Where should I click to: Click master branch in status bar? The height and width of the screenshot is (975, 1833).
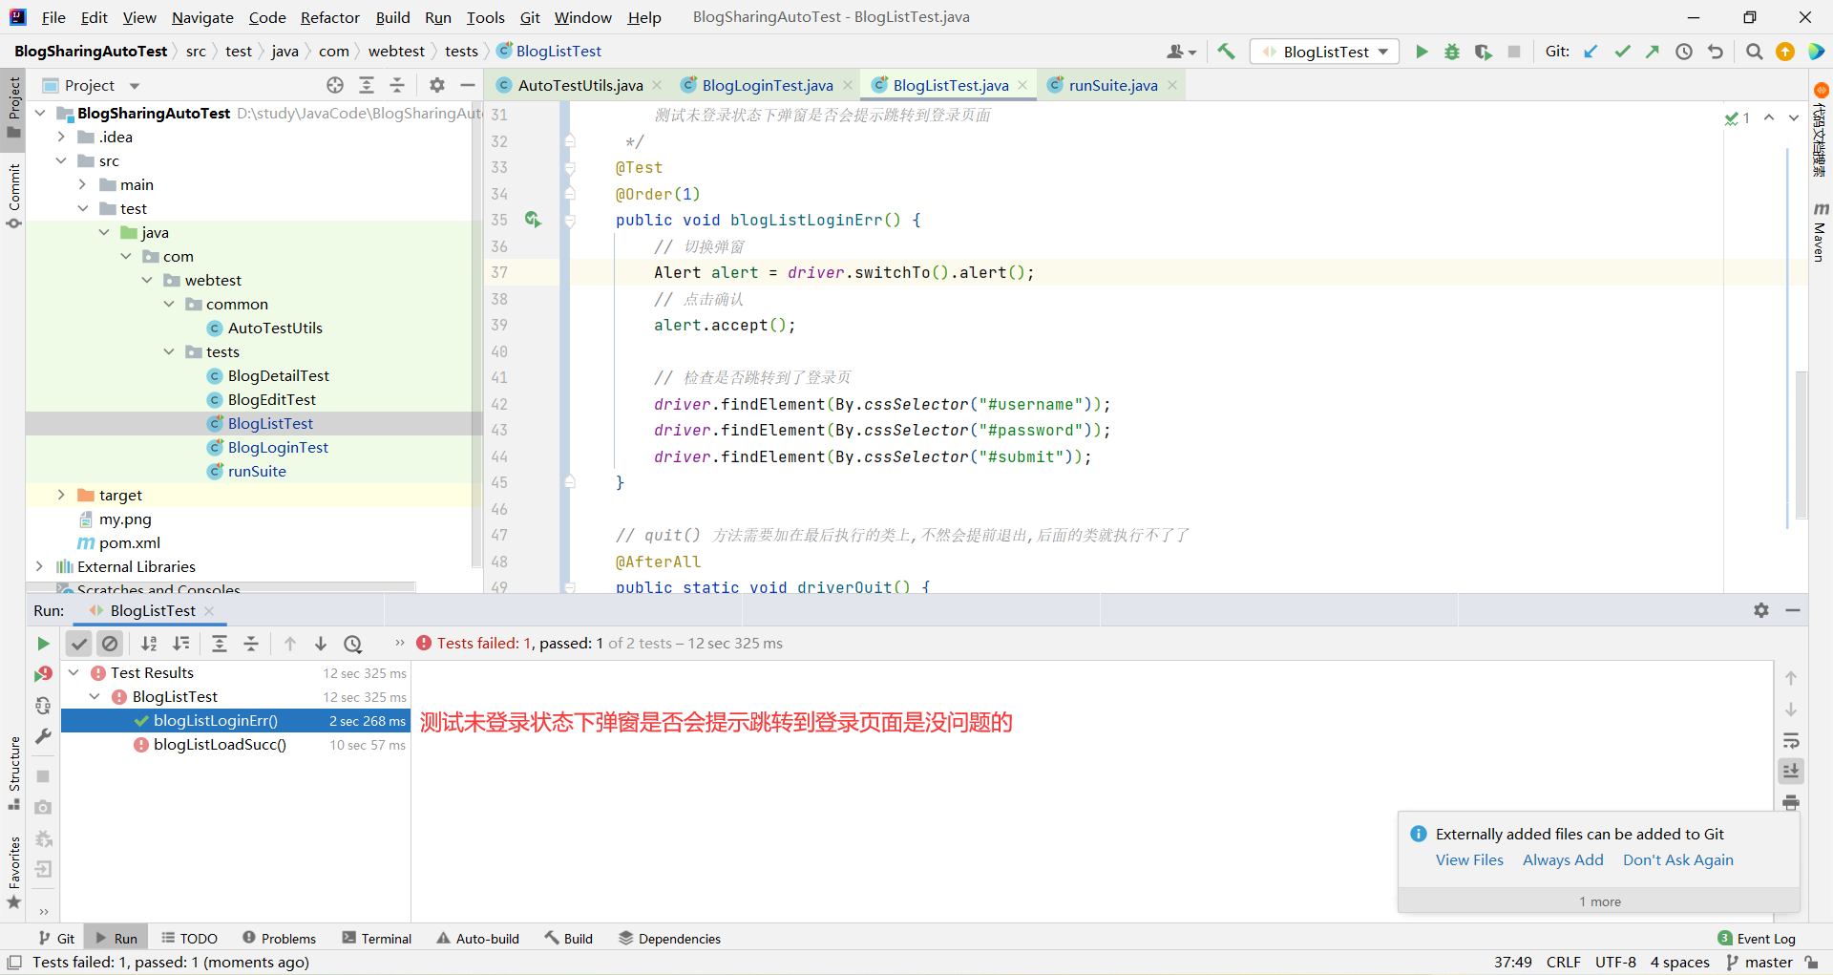[x=1759, y=963]
